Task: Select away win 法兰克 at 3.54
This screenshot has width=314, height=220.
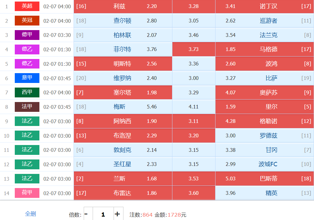Action: point(264,35)
